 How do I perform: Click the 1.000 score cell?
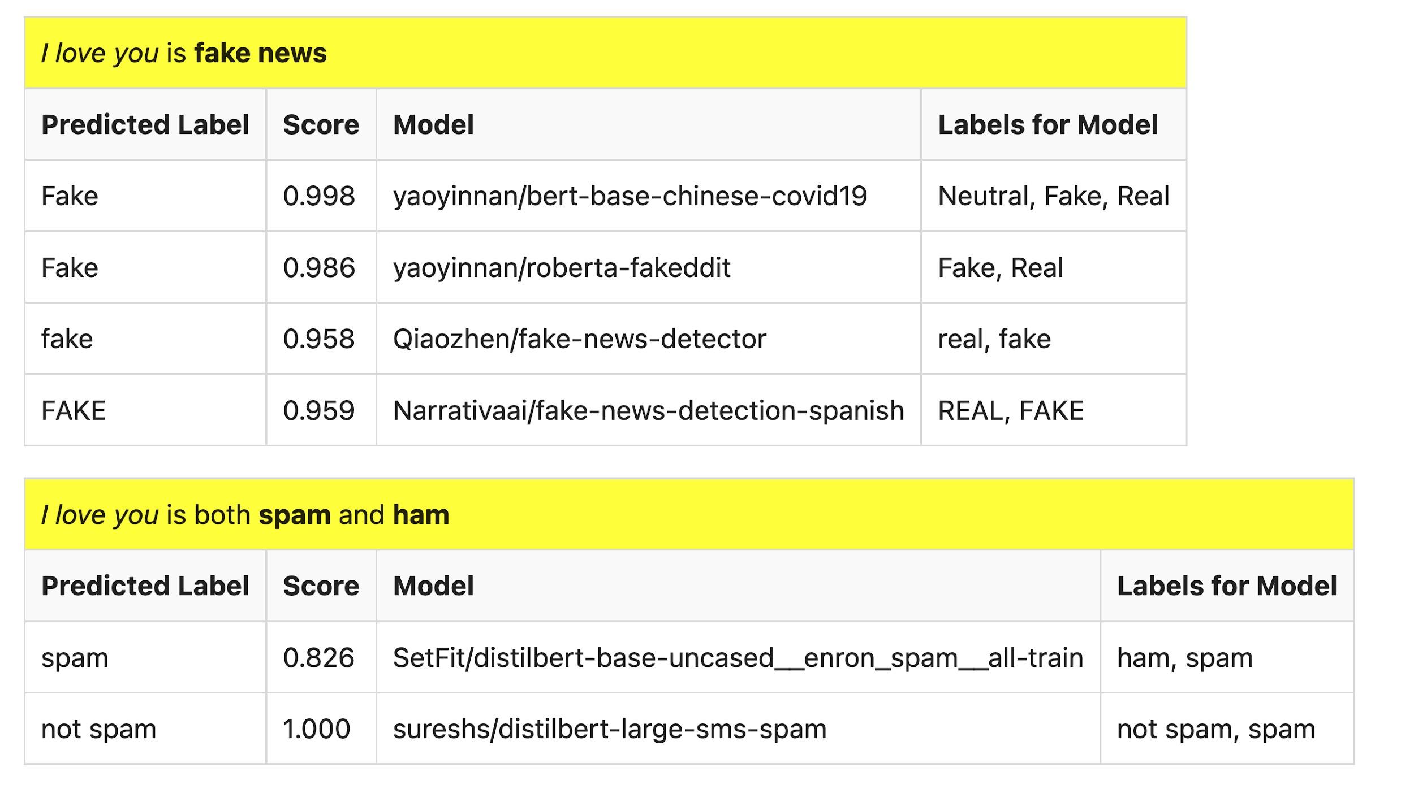click(317, 729)
